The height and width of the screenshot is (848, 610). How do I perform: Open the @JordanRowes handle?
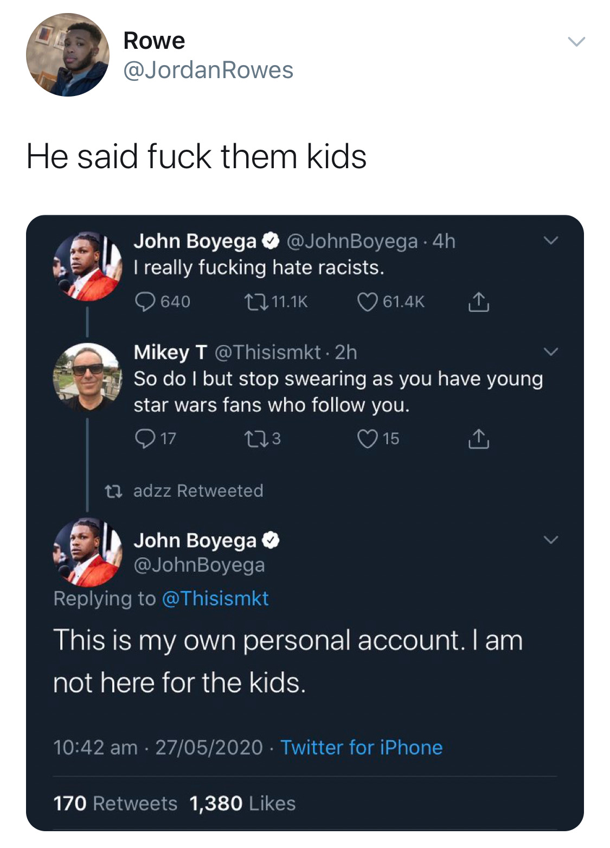[209, 70]
